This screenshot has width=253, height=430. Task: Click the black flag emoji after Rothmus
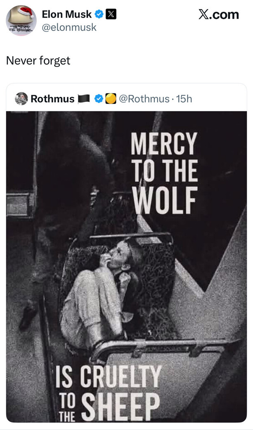[84, 99]
